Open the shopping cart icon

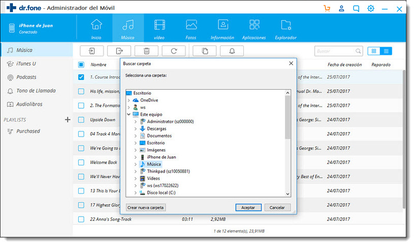pos(327,8)
